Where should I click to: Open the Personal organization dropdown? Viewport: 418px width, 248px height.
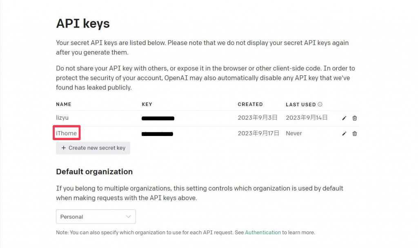96,217
